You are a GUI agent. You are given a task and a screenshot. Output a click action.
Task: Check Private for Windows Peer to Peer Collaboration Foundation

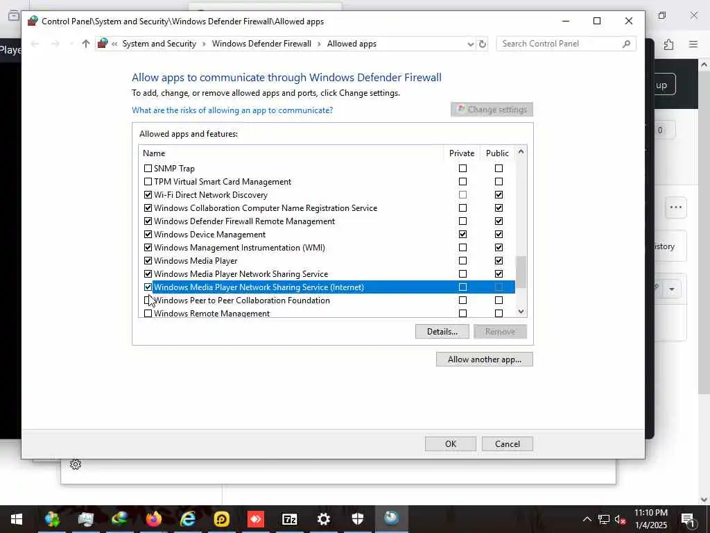point(462,300)
